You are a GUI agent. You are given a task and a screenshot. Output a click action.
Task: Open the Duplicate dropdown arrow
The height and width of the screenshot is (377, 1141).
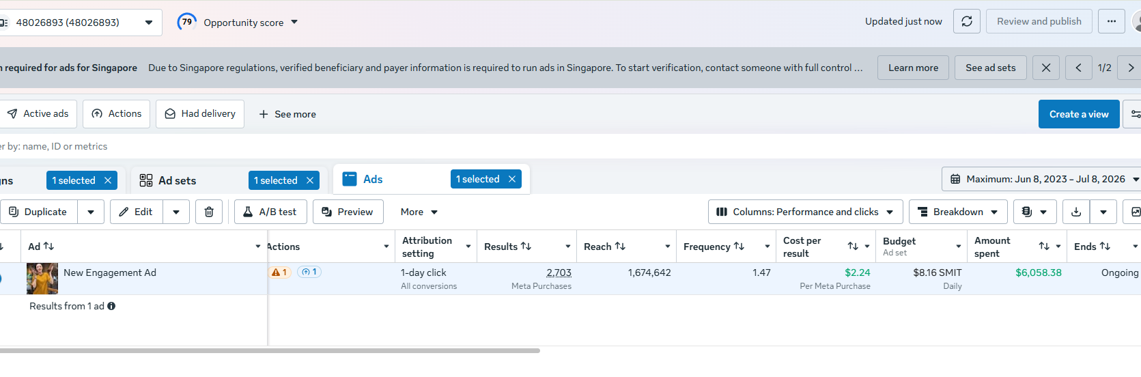coord(91,212)
